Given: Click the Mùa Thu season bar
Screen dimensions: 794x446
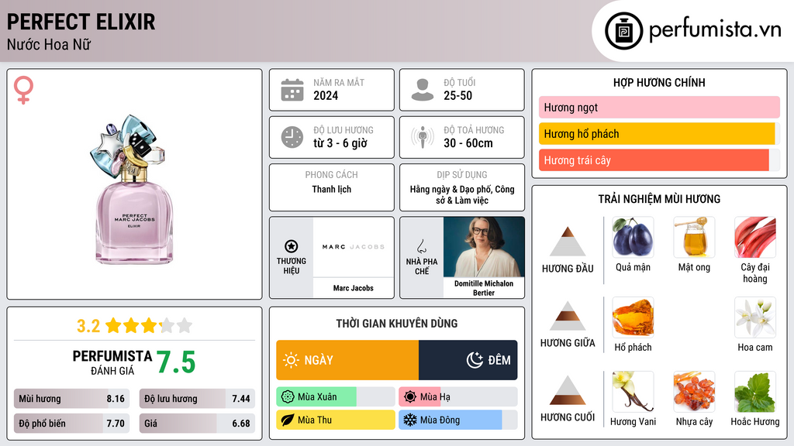Looking at the screenshot, I should [x=336, y=420].
